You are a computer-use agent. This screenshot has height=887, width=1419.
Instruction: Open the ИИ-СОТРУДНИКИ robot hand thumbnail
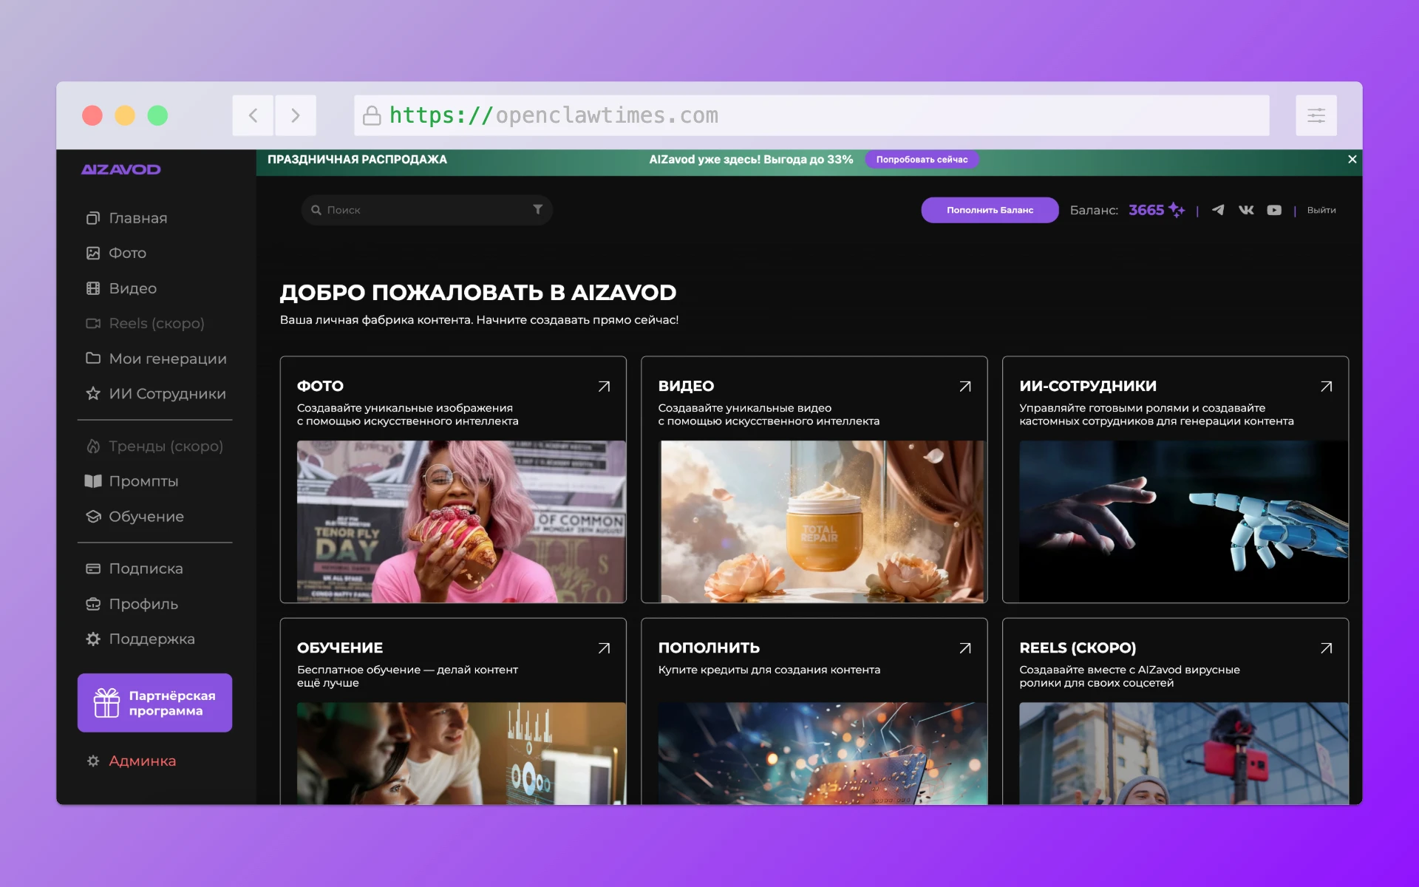(x=1183, y=522)
